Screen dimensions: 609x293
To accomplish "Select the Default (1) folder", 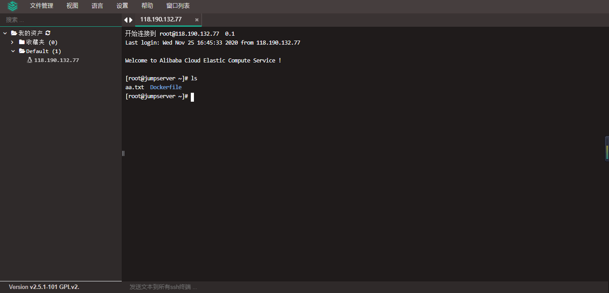I will [44, 51].
